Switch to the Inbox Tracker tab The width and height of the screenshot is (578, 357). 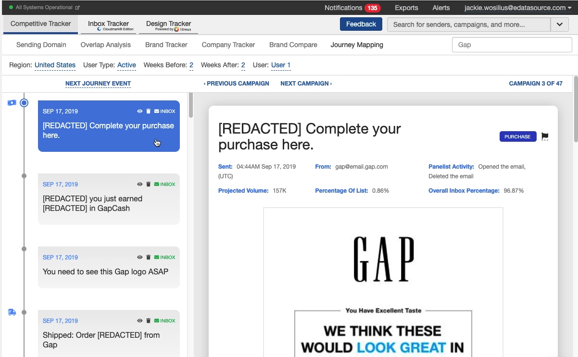click(x=108, y=25)
